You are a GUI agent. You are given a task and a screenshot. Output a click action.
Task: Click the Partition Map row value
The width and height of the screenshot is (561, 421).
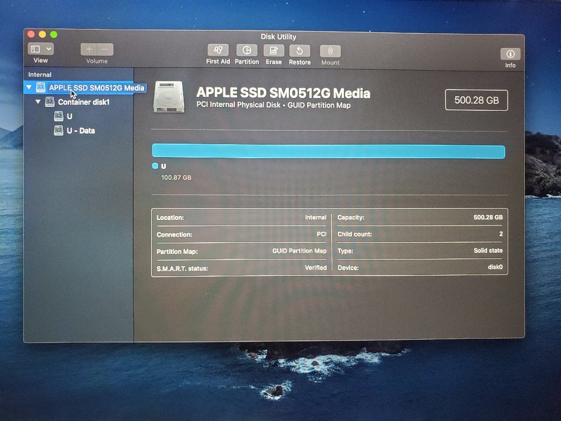point(299,251)
